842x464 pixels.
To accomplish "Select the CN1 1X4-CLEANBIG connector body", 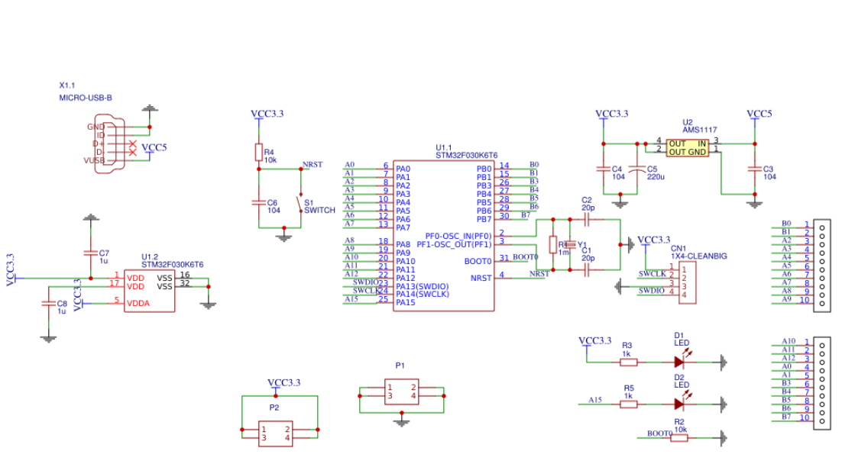I will click(x=688, y=282).
